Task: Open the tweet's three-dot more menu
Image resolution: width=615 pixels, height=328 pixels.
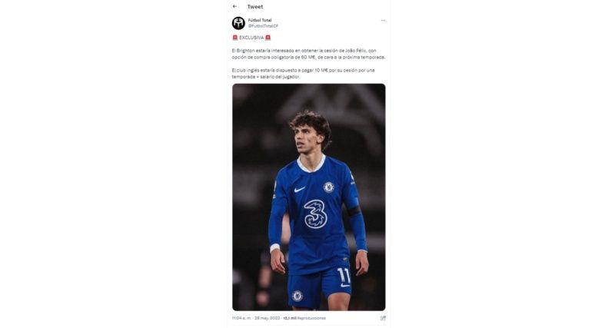Action: (x=383, y=21)
